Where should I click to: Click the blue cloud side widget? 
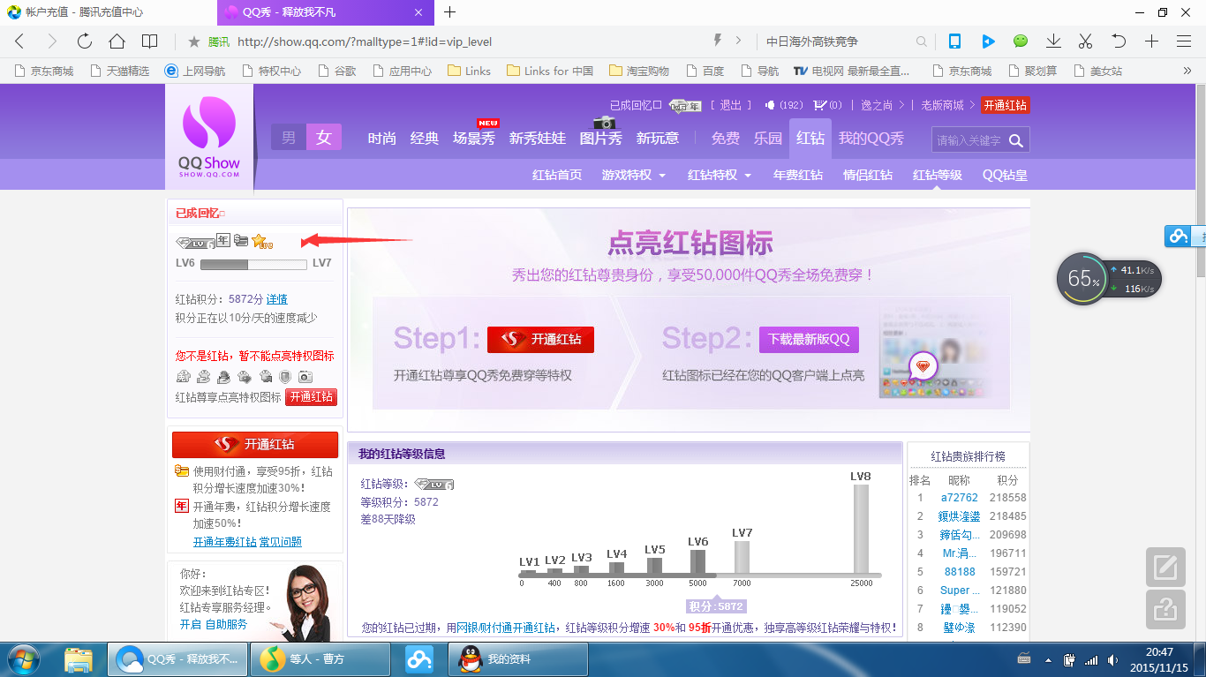1179,236
